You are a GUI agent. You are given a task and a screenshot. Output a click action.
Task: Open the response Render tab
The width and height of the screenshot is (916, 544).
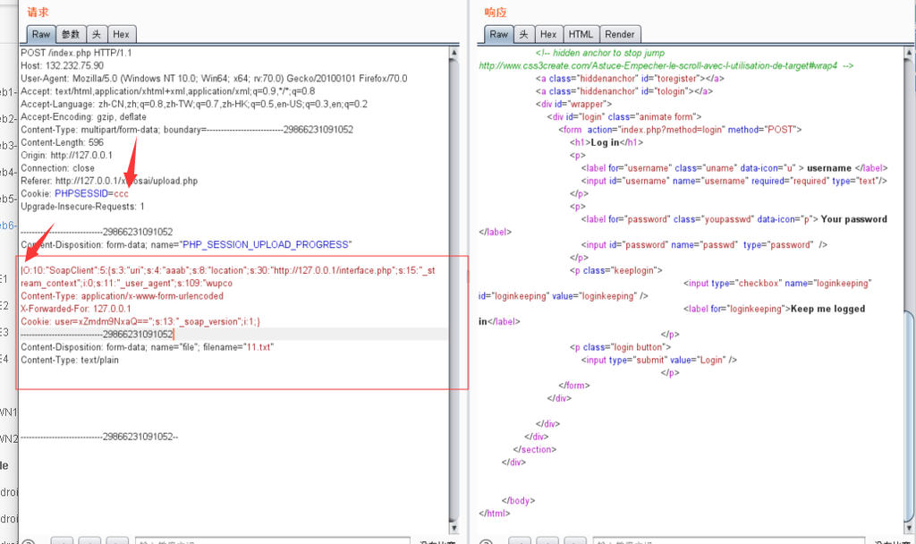click(619, 34)
